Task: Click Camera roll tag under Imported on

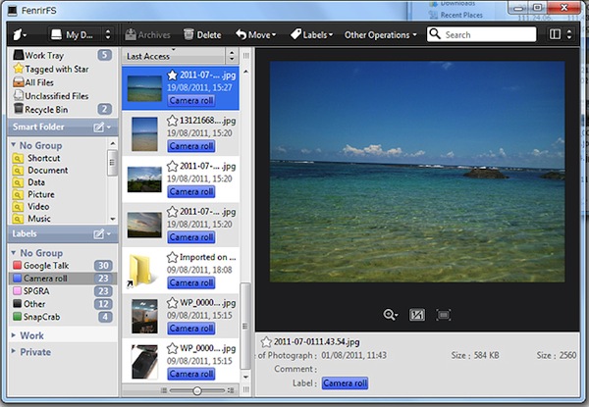Action: tap(191, 282)
